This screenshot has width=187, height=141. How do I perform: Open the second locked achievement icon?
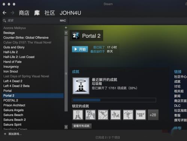click(91, 115)
